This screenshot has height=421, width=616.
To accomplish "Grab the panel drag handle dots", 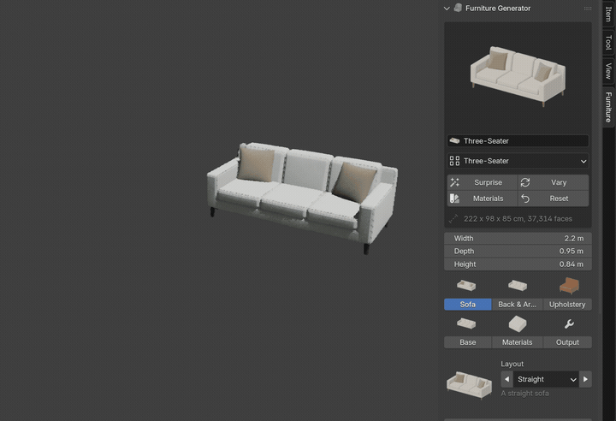I will click(587, 9).
